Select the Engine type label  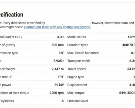[x=76, y=77]
